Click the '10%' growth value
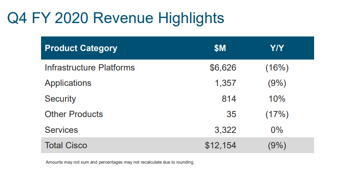 tap(277, 99)
